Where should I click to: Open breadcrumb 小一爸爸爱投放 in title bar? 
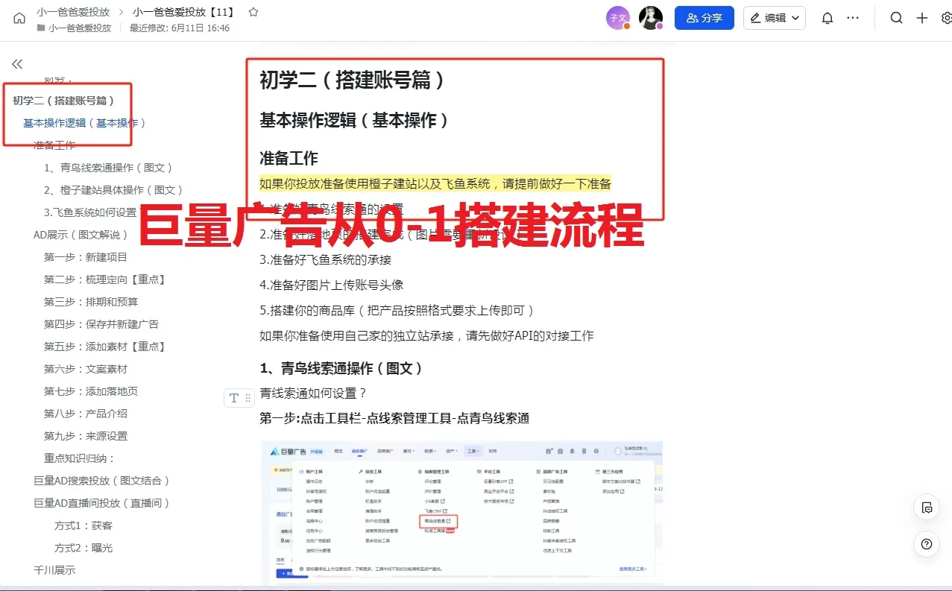pos(73,12)
